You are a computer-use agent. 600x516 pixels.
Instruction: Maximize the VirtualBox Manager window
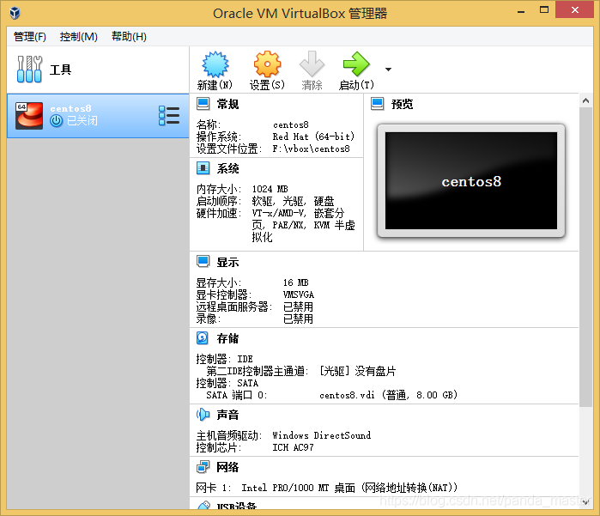(x=543, y=10)
